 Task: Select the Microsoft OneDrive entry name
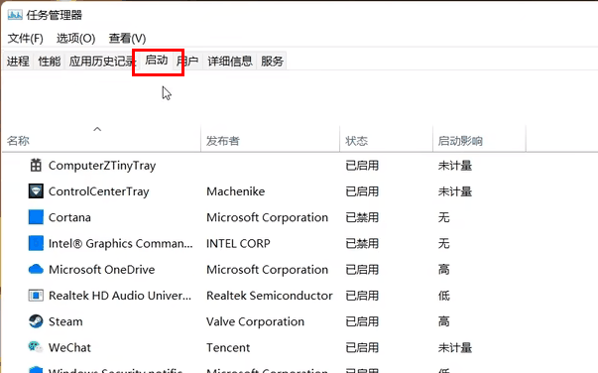(102, 270)
